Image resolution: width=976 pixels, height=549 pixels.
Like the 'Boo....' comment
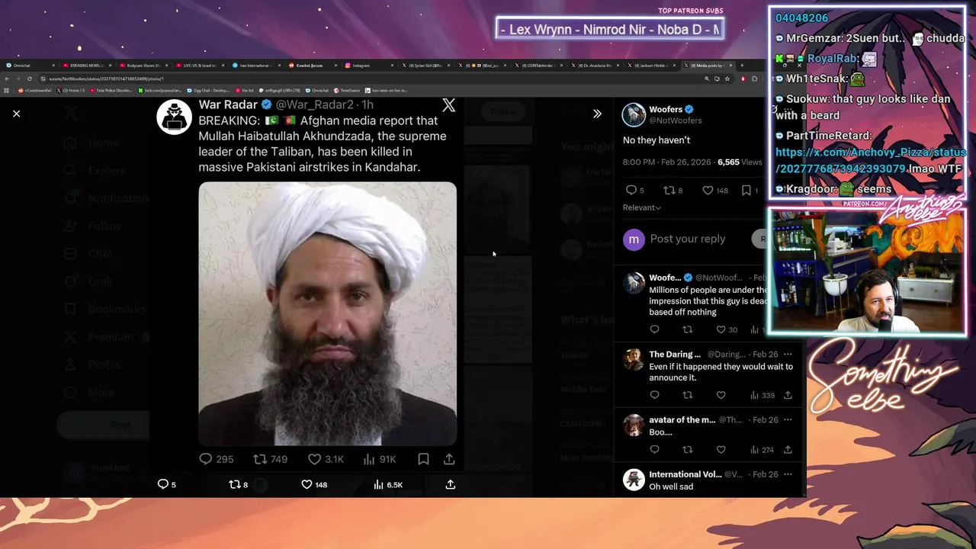[721, 449]
